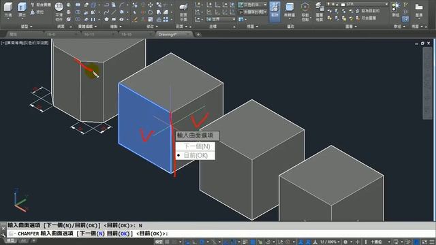
Task: Toggle ortho mode in status bar
Action: tap(194, 242)
